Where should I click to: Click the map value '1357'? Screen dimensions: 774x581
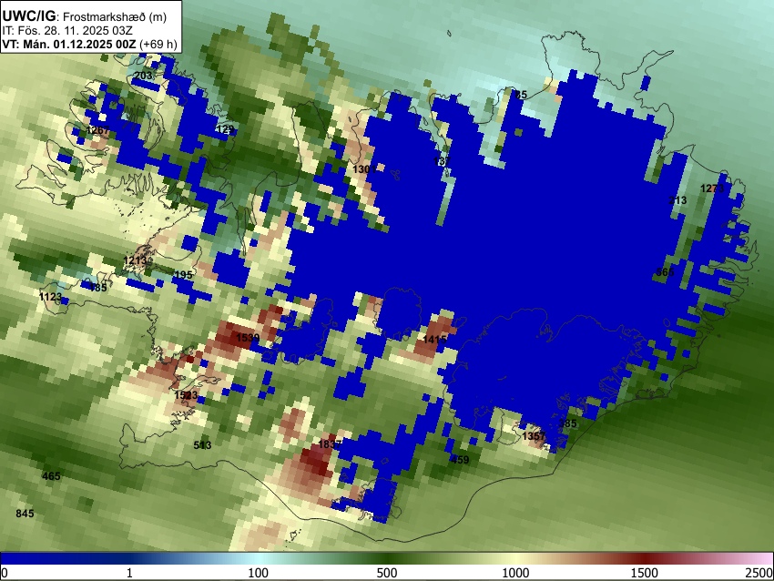[535, 436]
